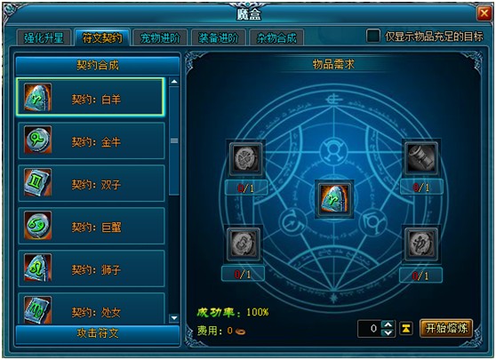Click the lower-right grey rune material slot
Viewport: 496px width, 360px height.
tap(421, 244)
